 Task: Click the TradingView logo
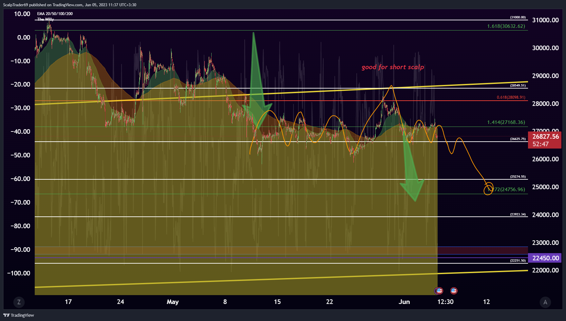pyautogui.click(x=19, y=315)
